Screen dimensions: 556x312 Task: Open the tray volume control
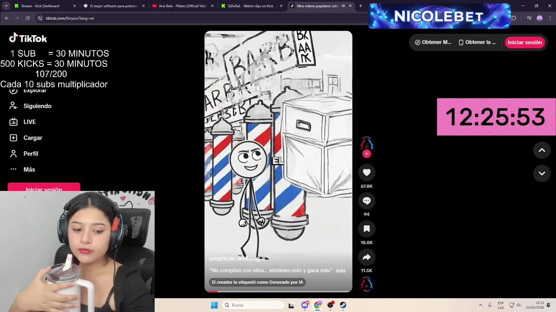[x=518, y=305]
